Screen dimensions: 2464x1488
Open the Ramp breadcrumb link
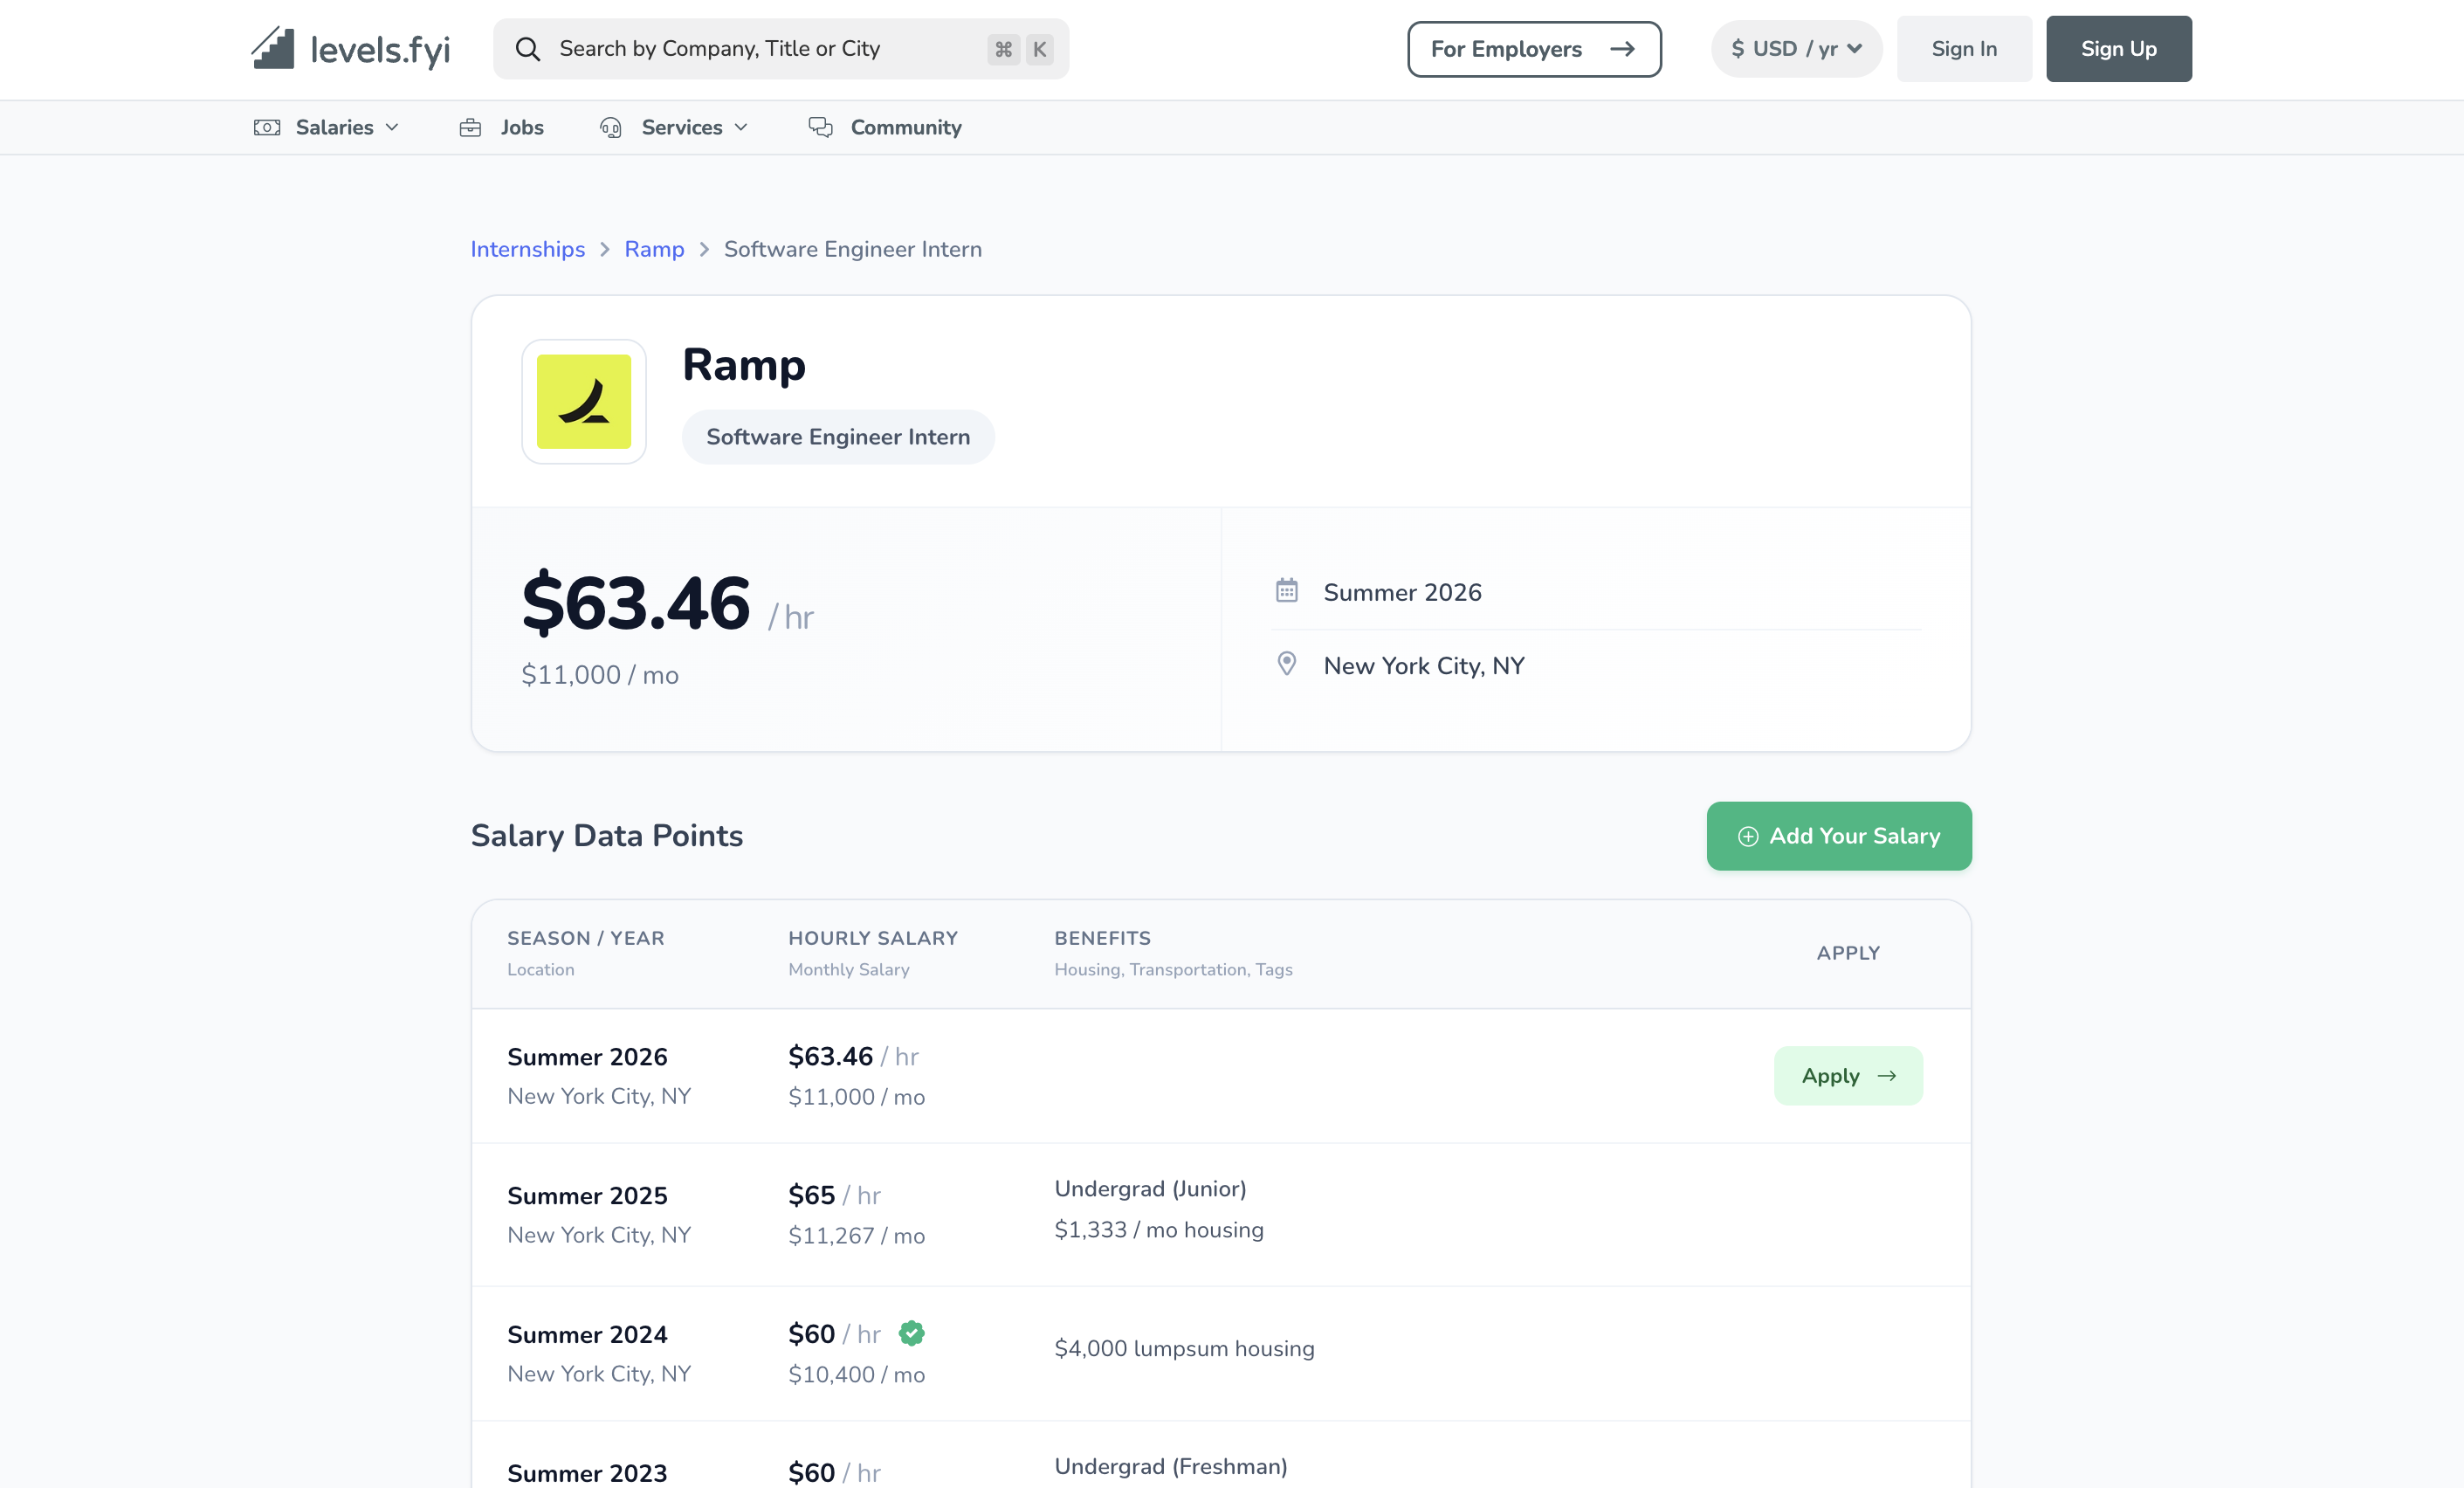[x=654, y=249]
